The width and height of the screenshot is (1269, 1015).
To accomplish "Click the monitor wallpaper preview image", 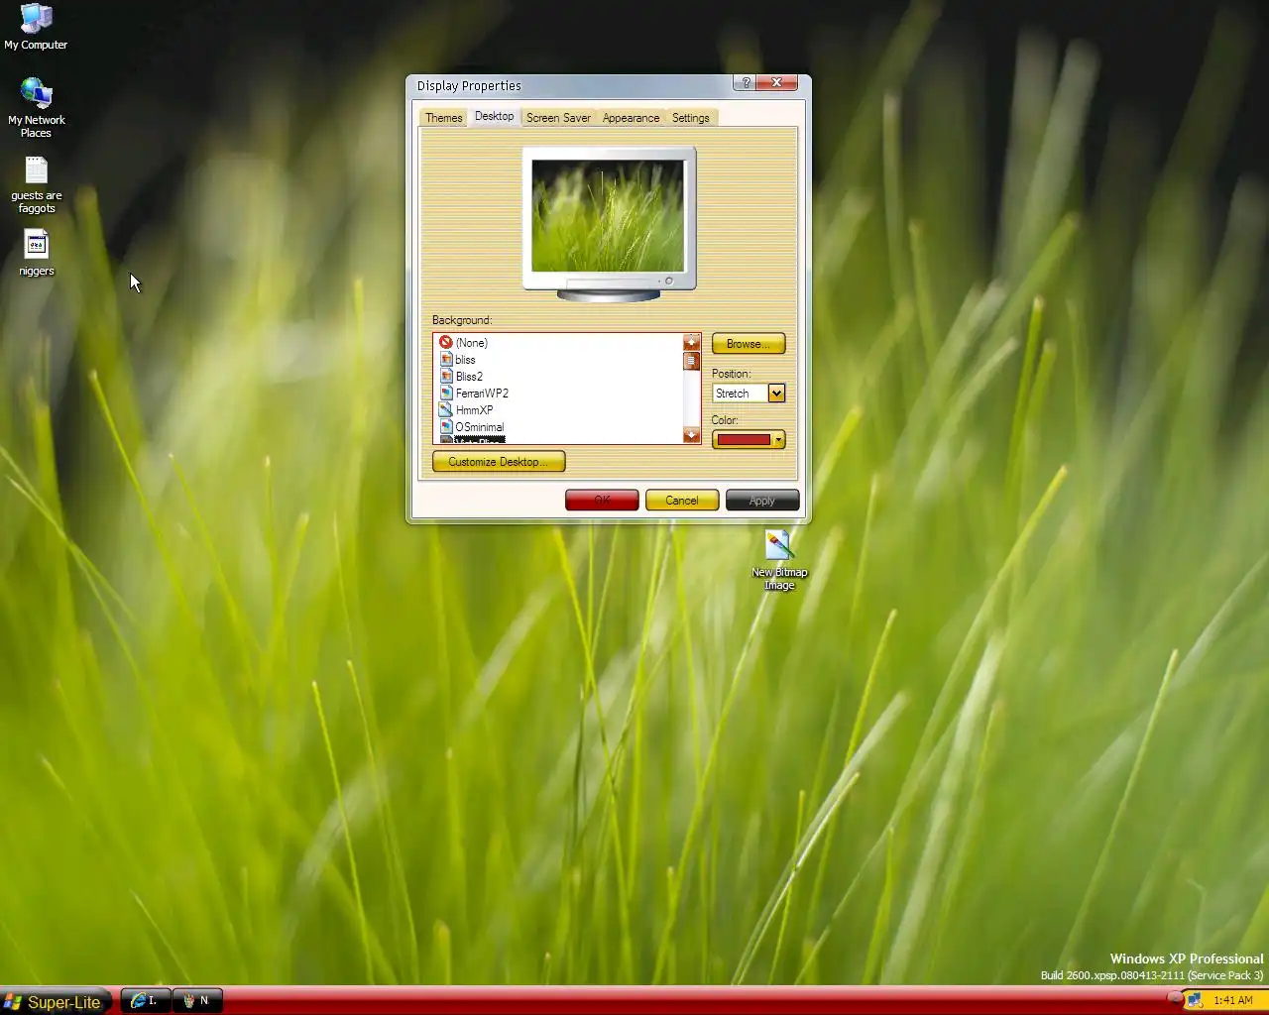I will [x=608, y=215].
